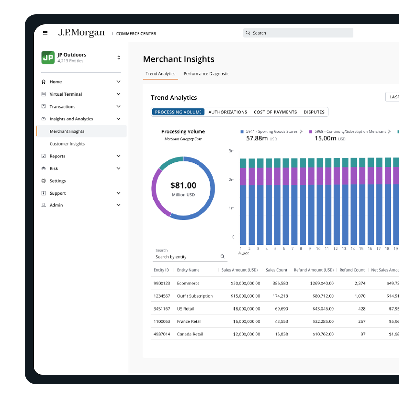
Task: Open Customer Insights in the sidebar
Action: point(67,144)
